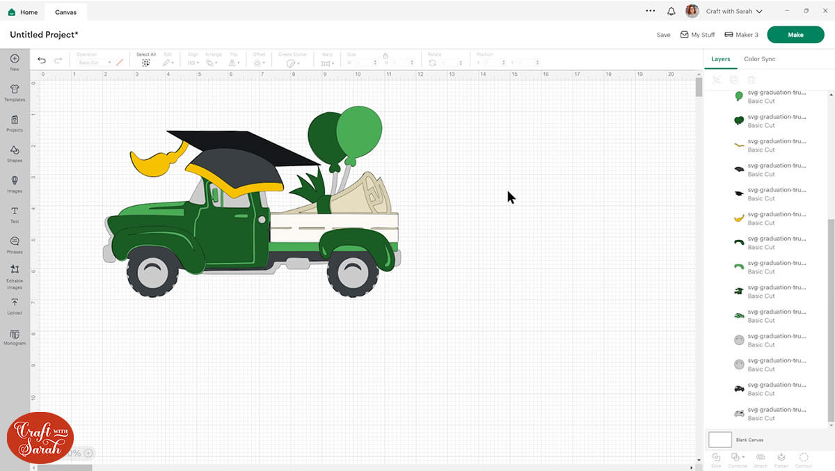Screen dimensions: 835x471
Task: Open the Edit dropdown
Action: (168, 63)
